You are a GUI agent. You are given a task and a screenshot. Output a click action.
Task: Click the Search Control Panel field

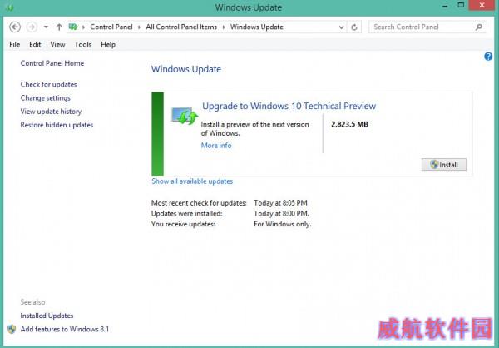click(x=427, y=27)
